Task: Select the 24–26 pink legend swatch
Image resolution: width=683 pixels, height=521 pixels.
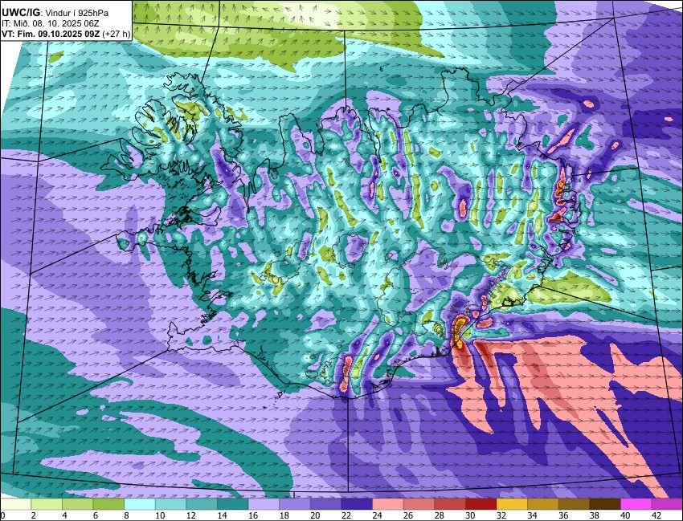Action: tap(387, 504)
